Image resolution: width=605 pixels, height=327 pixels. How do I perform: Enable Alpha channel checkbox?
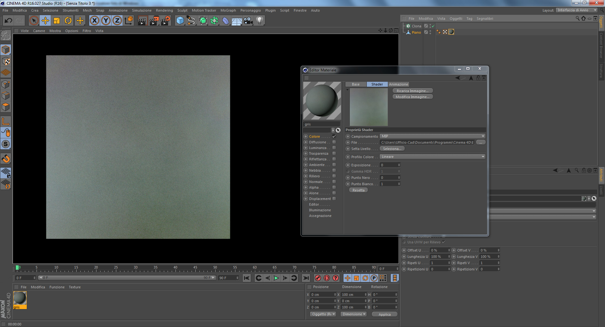point(334,187)
